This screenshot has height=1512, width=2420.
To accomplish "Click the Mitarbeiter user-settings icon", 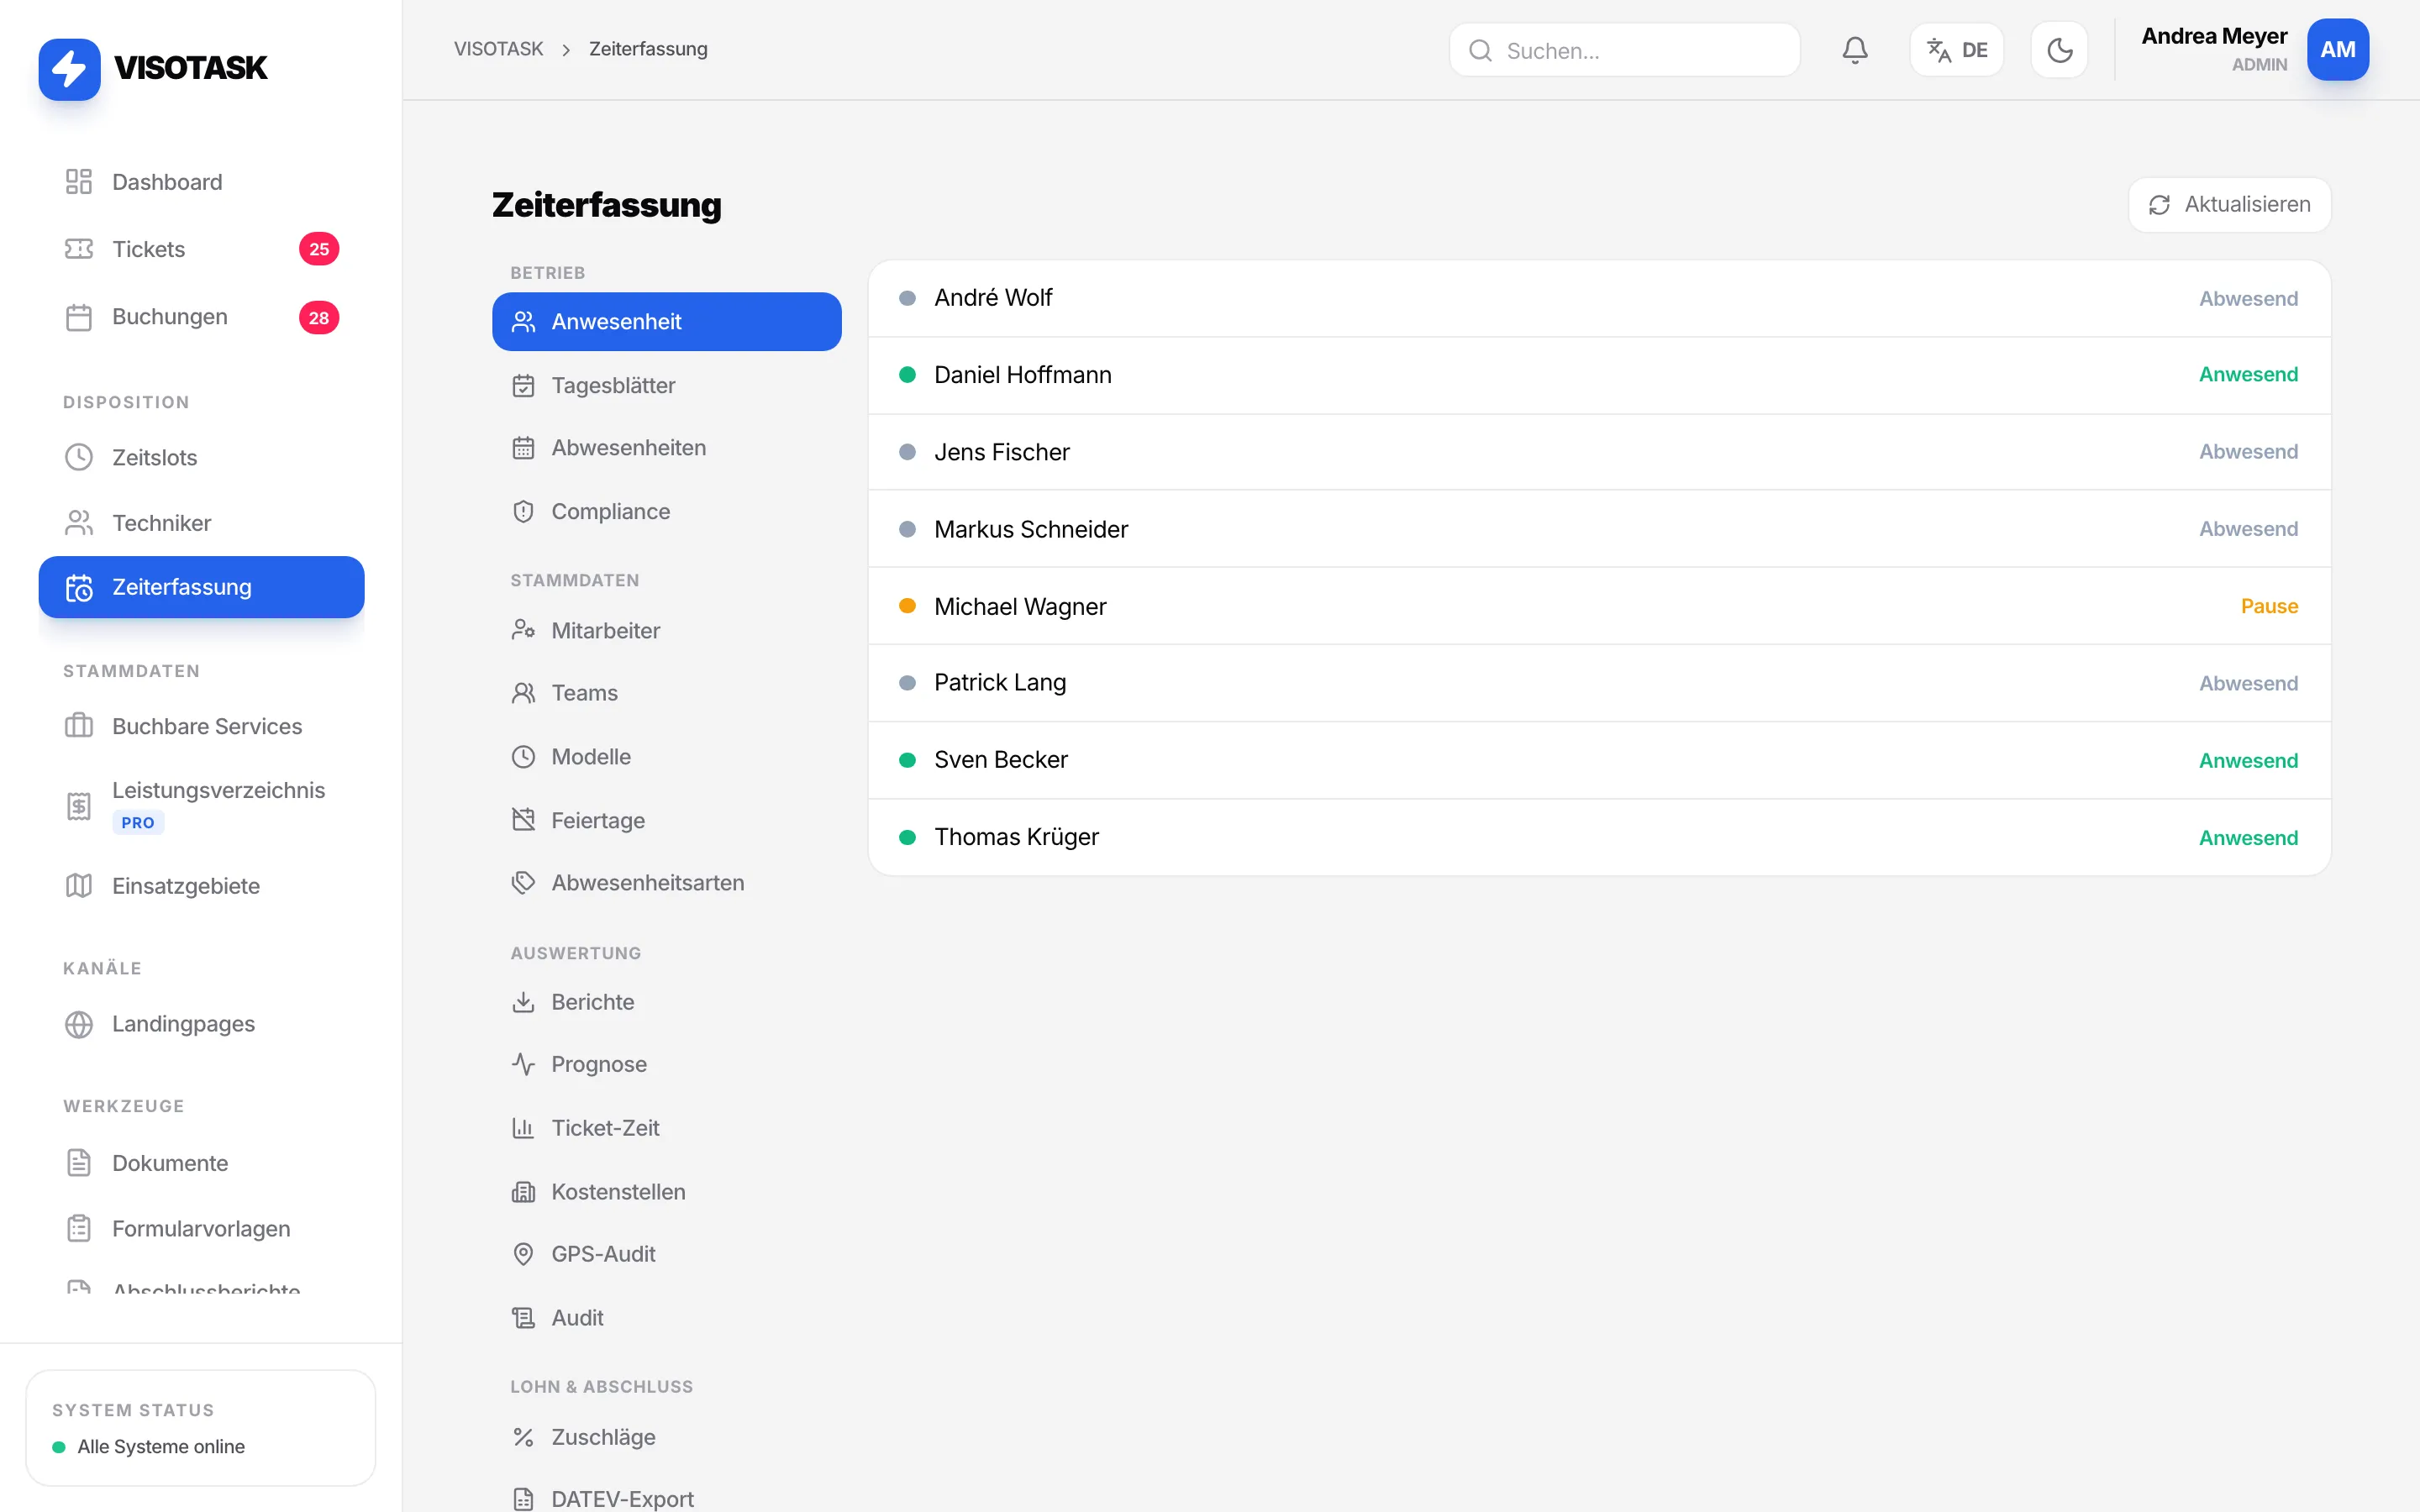I will (523, 630).
